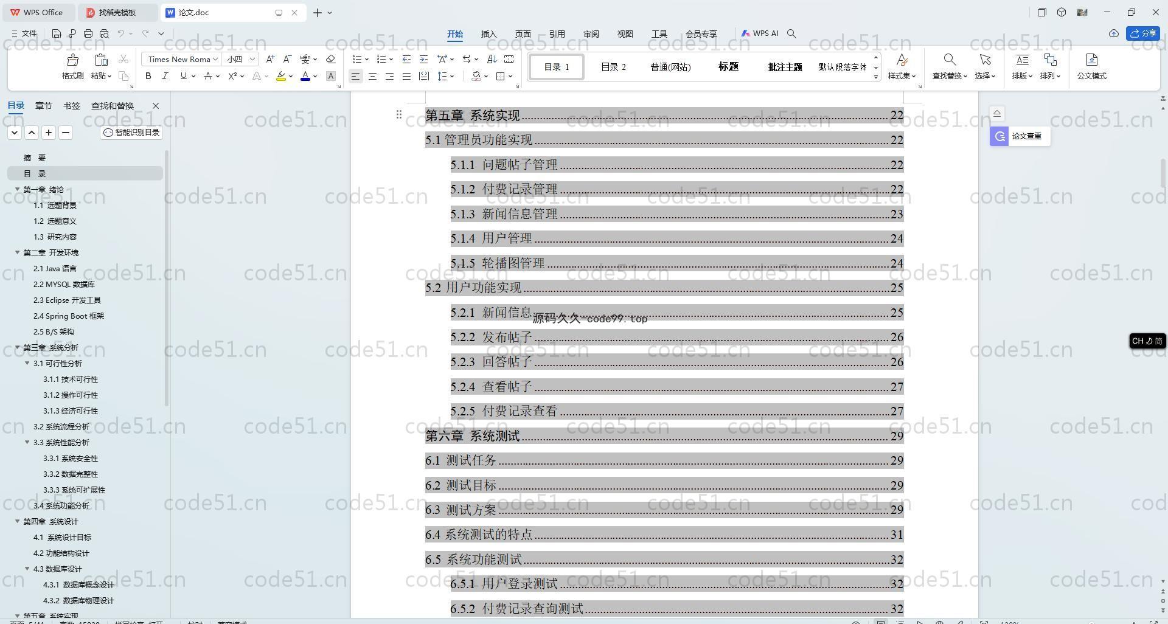Image resolution: width=1168 pixels, height=624 pixels.
Task: Click the text highlight color swatch
Action: 280,76
